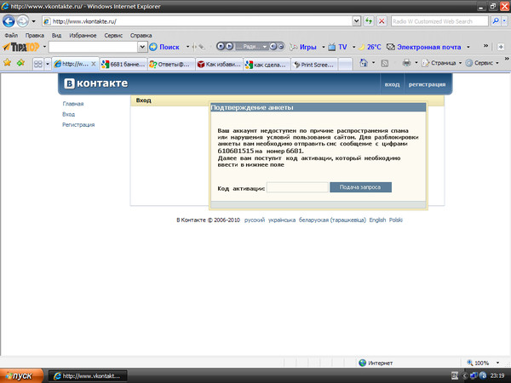511x383 pixels.
Task: Refresh the page with green arrows icon
Action: [x=369, y=21]
